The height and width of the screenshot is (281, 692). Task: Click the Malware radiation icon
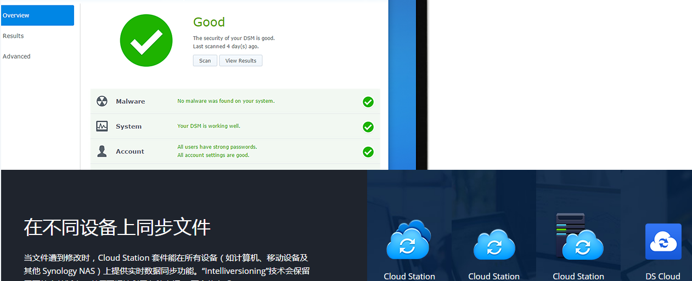102,101
